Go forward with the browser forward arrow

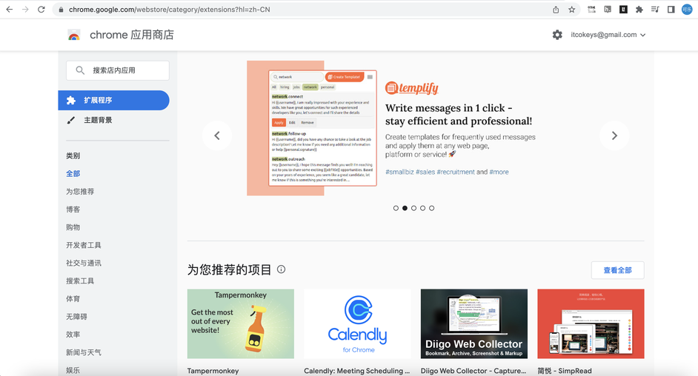click(25, 10)
